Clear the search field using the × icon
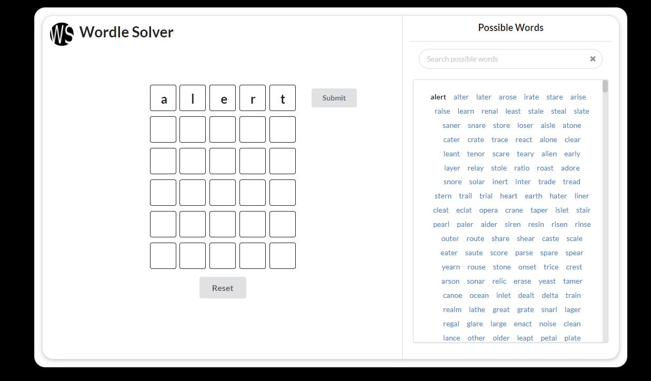 click(593, 58)
